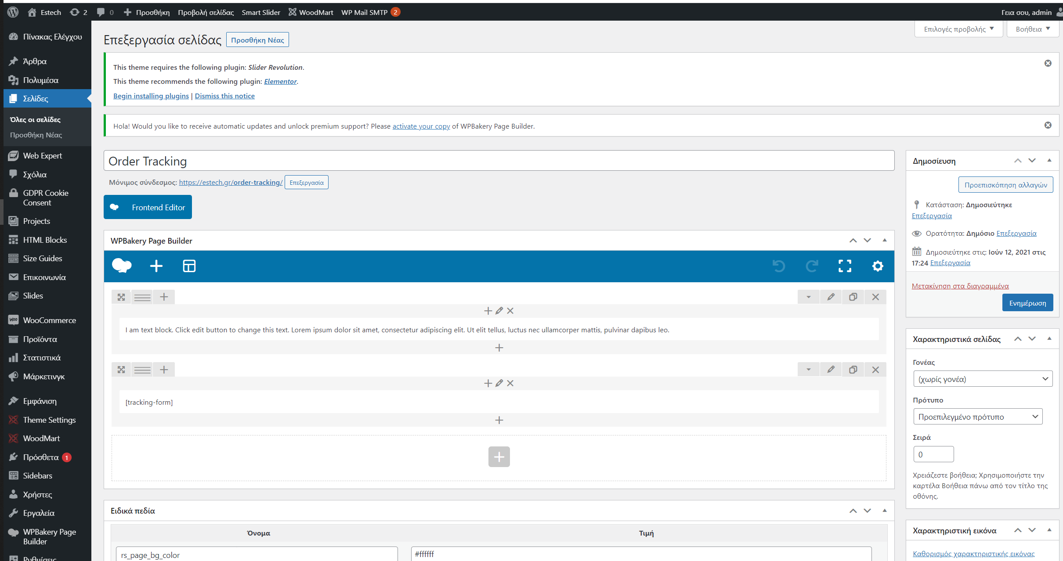Screen dimensions: 1063x561
Task: Click the large gray add element placeholder
Action: [x=499, y=457]
